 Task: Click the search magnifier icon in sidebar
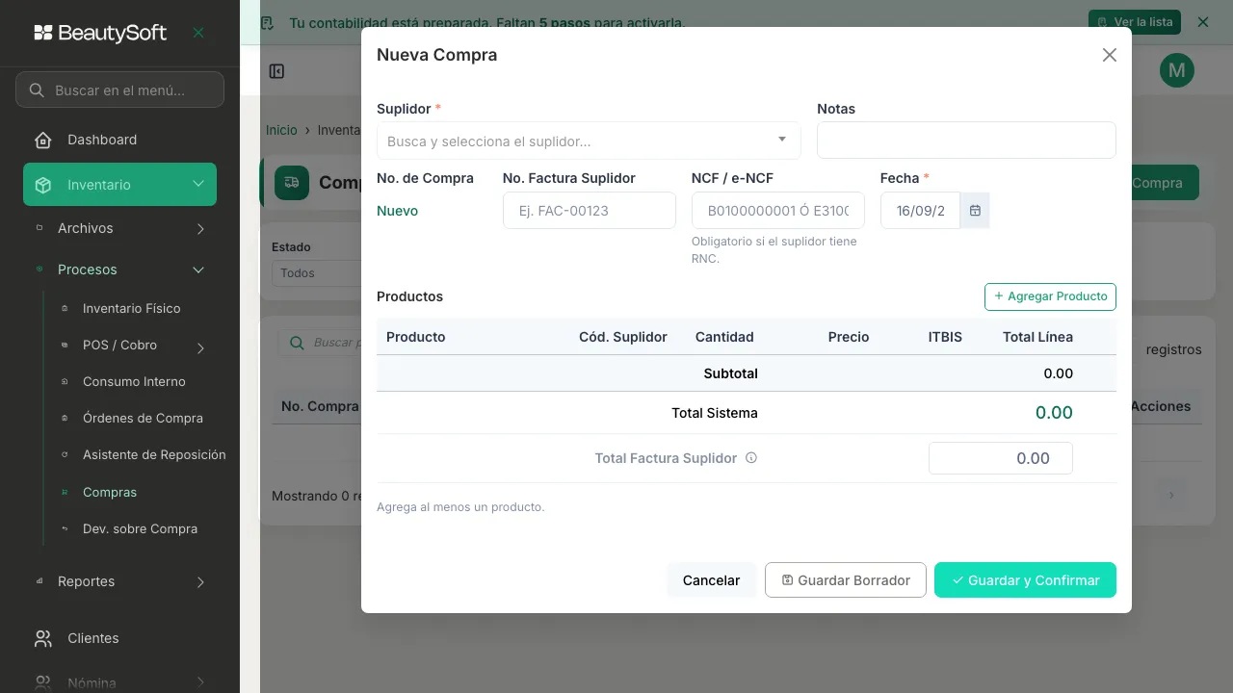[37, 90]
